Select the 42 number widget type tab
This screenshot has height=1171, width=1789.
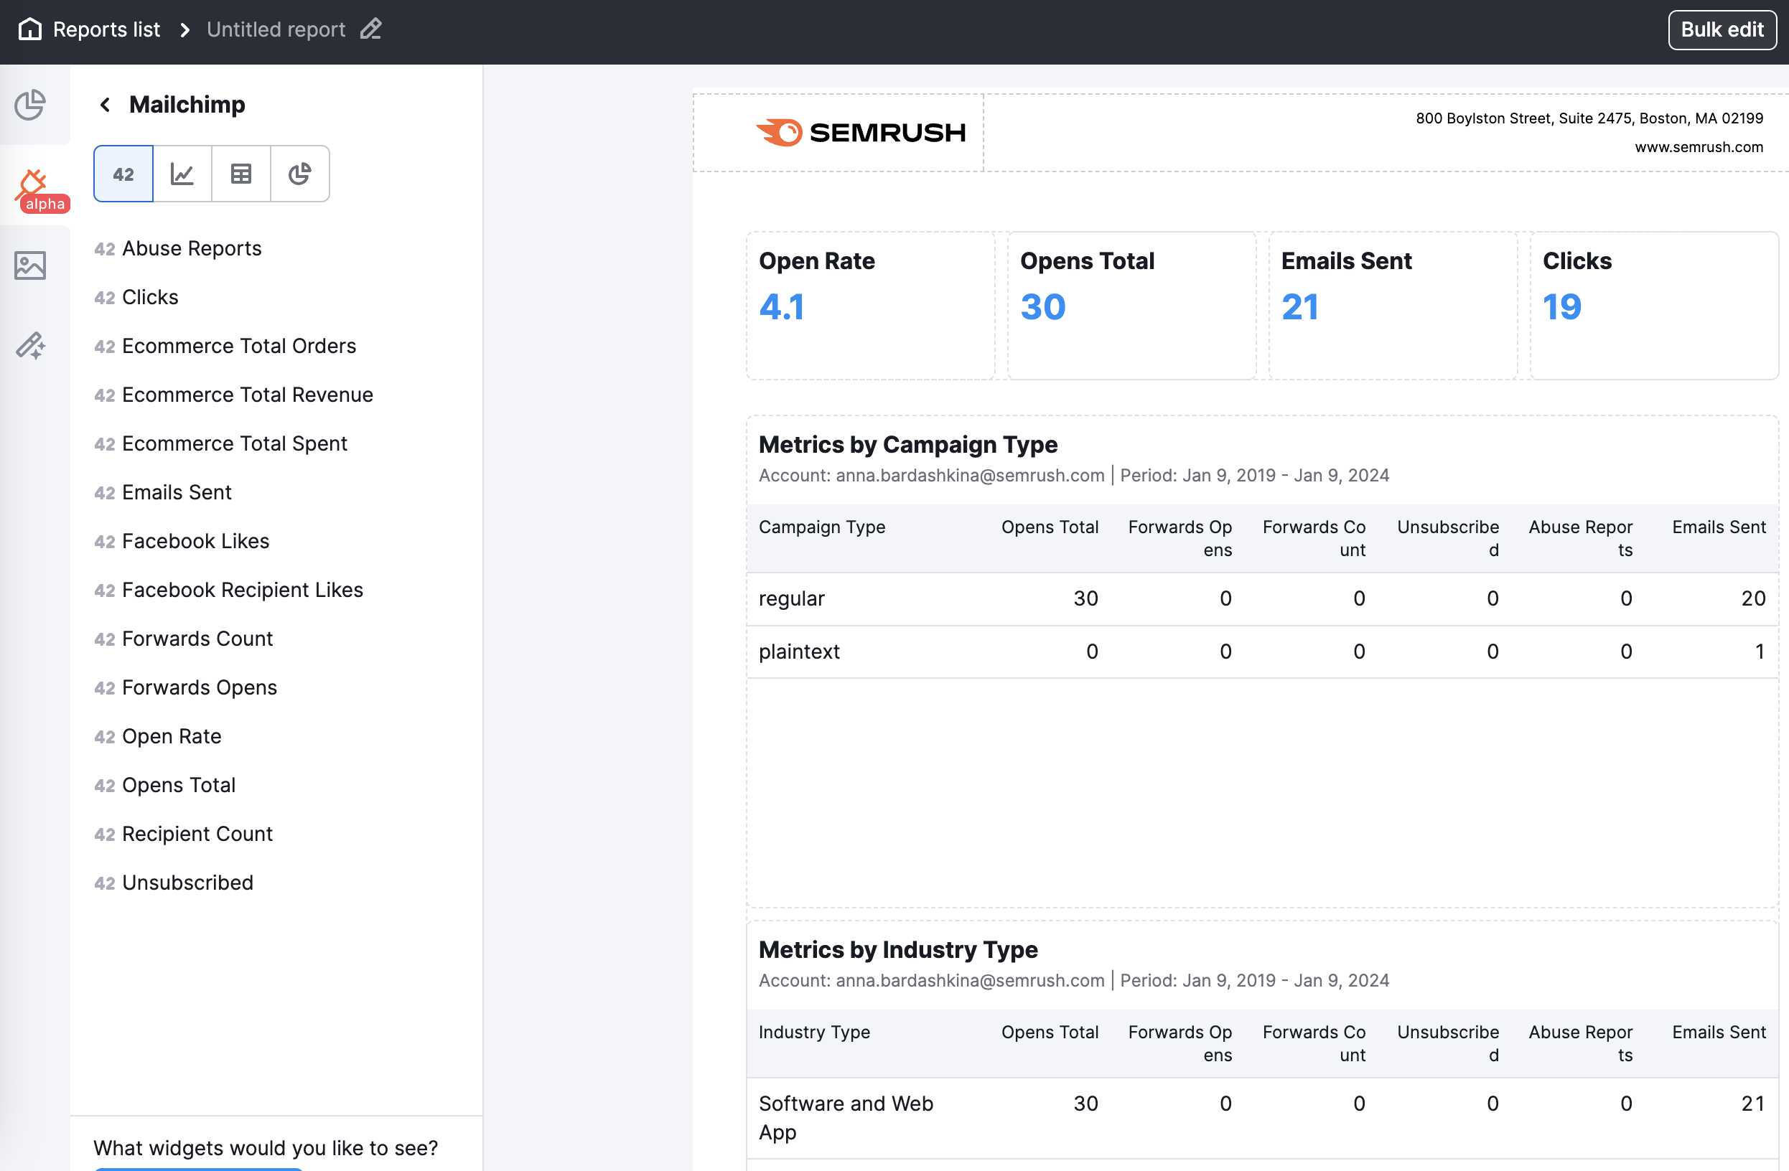click(x=123, y=174)
